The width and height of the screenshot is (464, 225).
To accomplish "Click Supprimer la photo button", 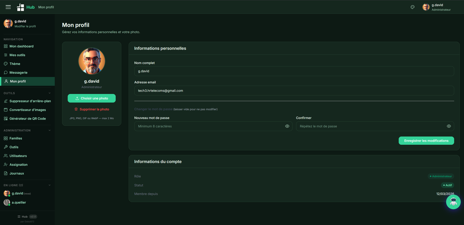I will (92, 109).
